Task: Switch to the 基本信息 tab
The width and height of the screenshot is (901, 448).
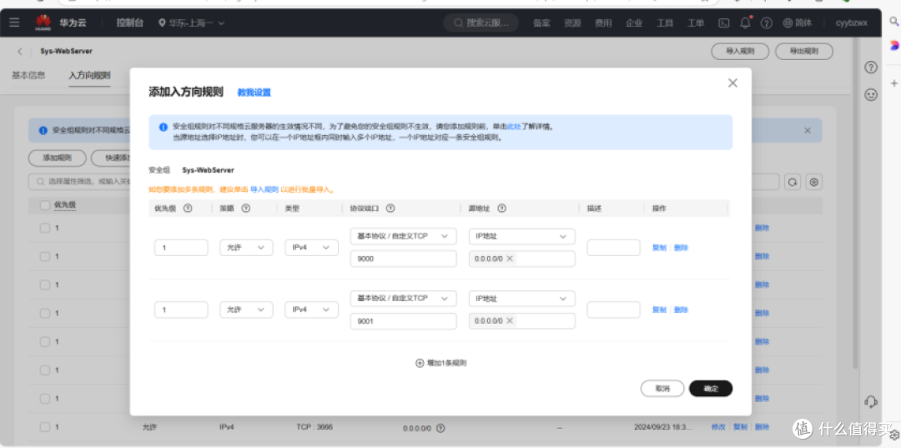Action: click(x=28, y=75)
